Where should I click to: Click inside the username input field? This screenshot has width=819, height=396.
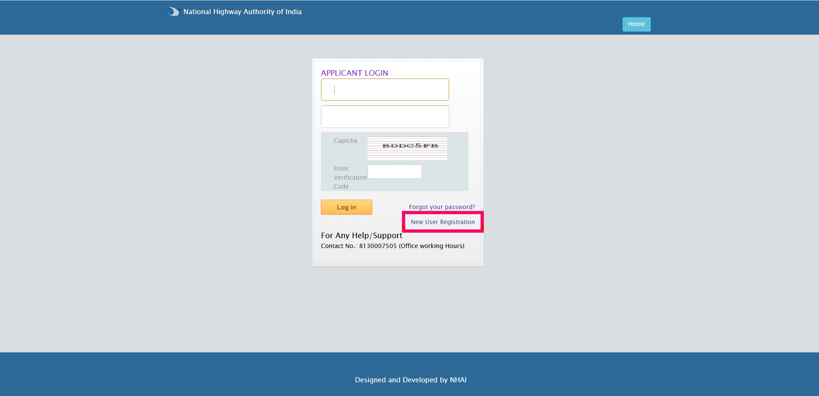(384, 89)
